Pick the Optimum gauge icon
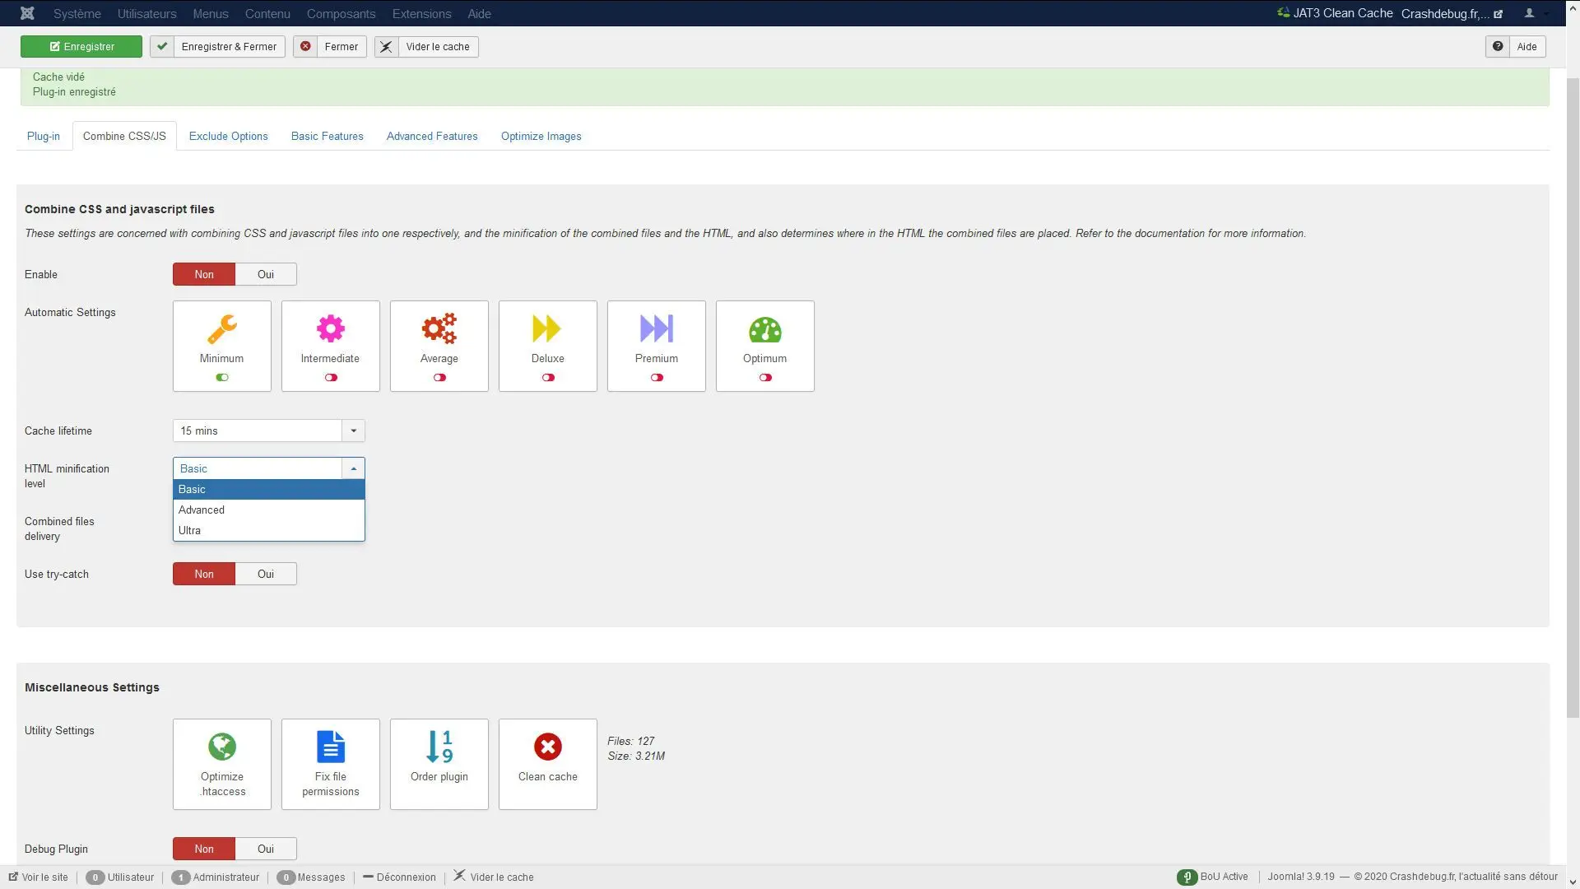The width and height of the screenshot is (1580, 889). [764, 329]
